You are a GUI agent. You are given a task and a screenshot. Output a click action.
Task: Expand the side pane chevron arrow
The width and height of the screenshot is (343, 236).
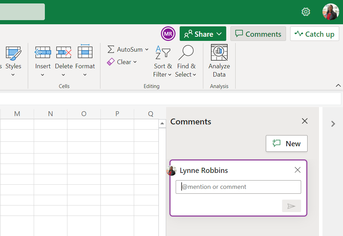point(333,124)
